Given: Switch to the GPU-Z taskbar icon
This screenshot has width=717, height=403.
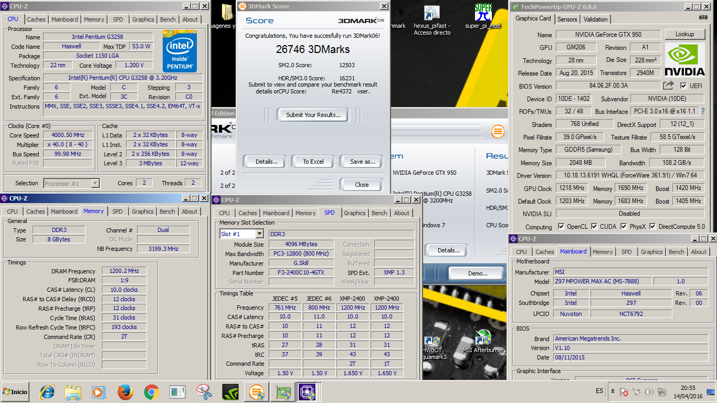Looking at the screenshot, I should pos(283,391).
